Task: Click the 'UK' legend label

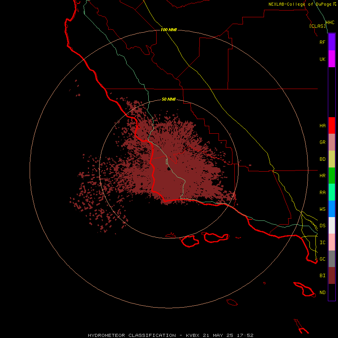Action: pos(322,59)
